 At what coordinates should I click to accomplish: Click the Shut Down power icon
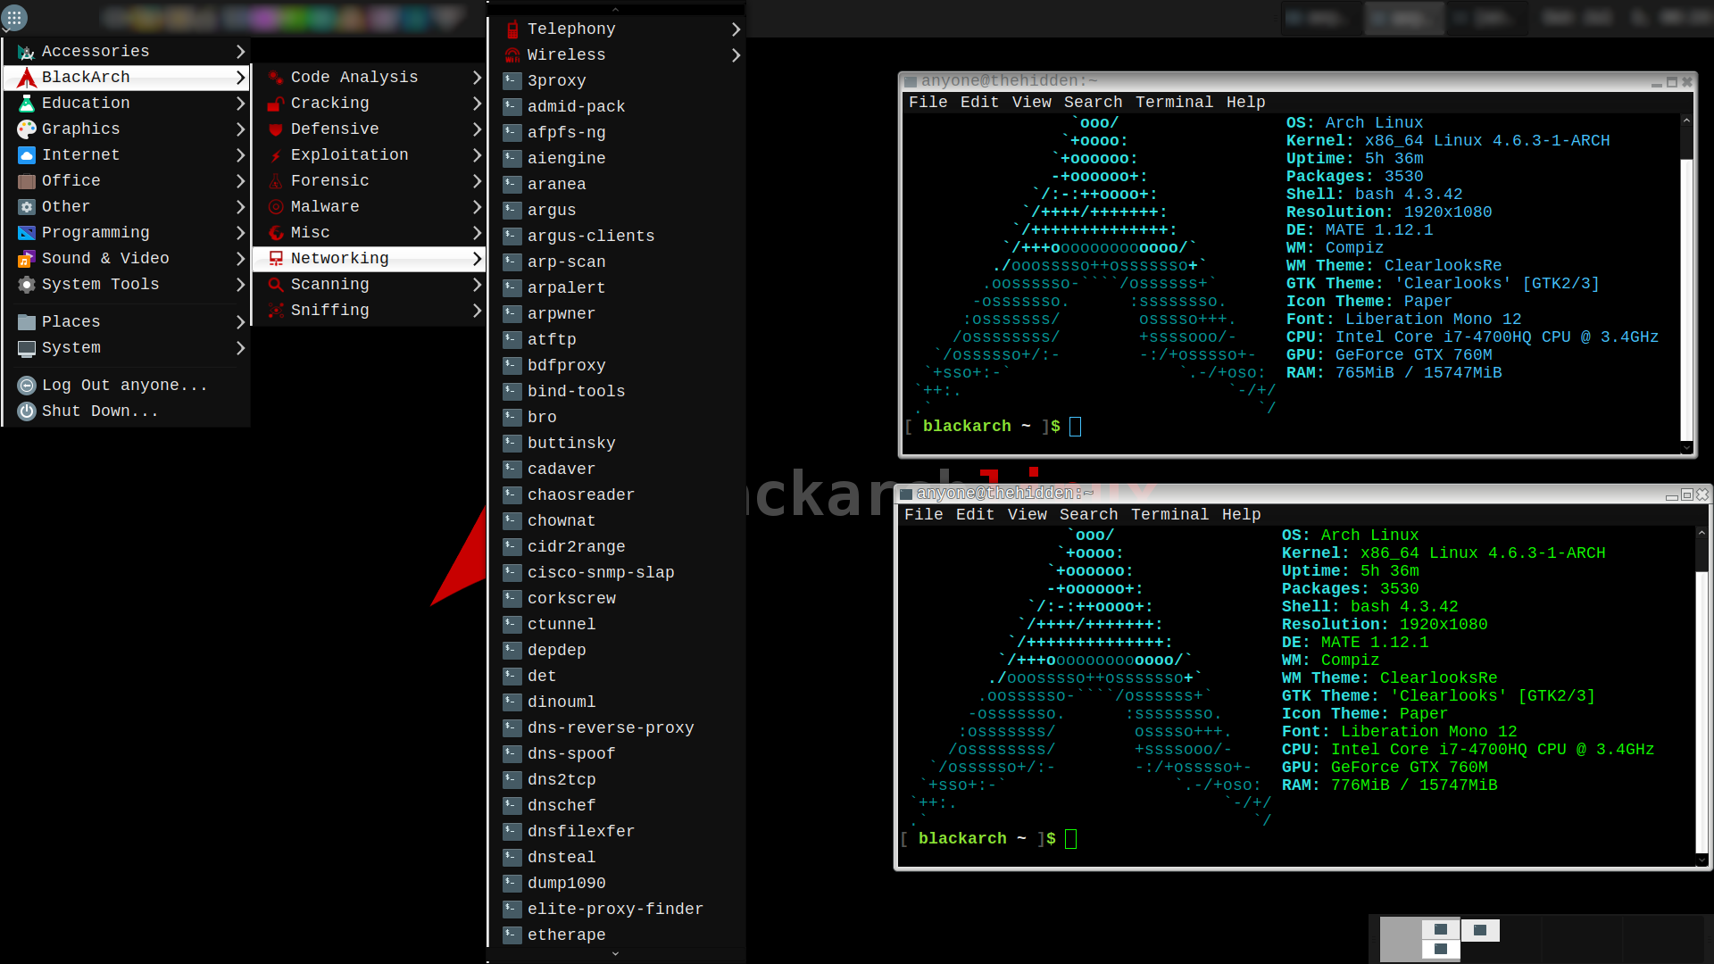(27, 411)
